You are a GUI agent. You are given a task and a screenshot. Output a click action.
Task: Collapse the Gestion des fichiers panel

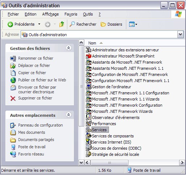tap(69, 48)
